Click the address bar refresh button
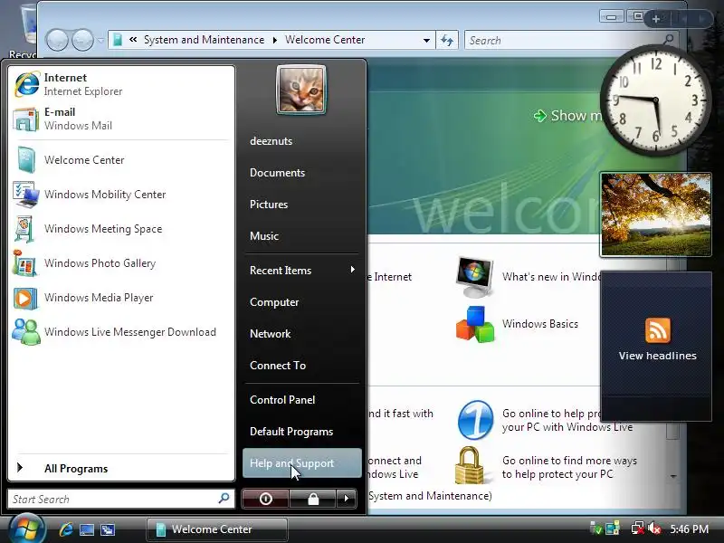This screenshot has width=724, height=543. [447, 40]
